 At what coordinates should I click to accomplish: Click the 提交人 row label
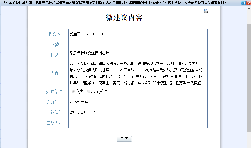54,34
